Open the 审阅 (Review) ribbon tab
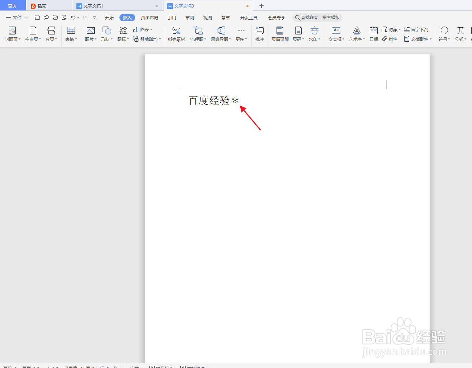Screen dimensions: 472x368 click(190, 18)
